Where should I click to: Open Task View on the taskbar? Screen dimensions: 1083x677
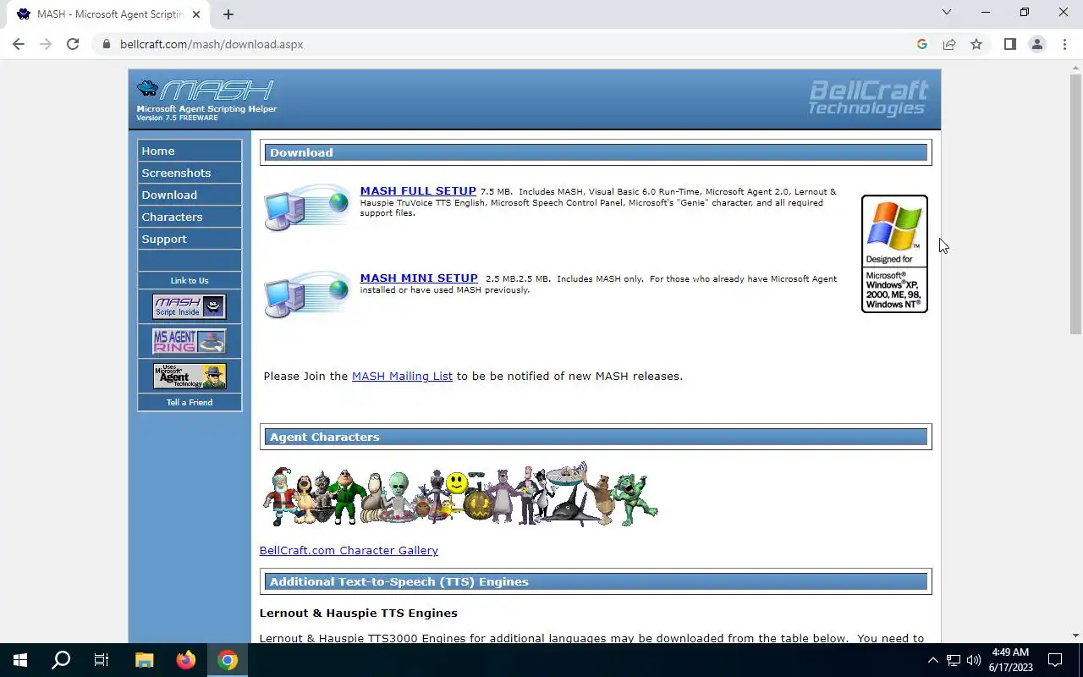pyautogui.click(x=102, y=660)
